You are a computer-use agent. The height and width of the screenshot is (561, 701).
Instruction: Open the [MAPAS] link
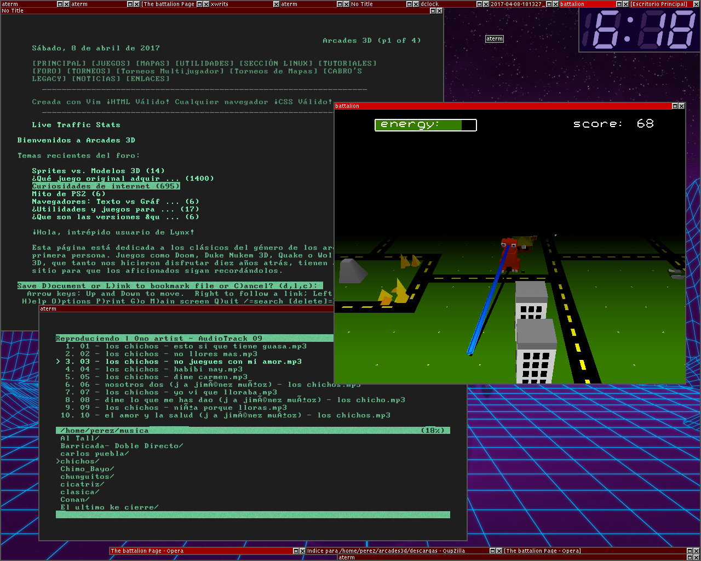(x=153, y=64)
